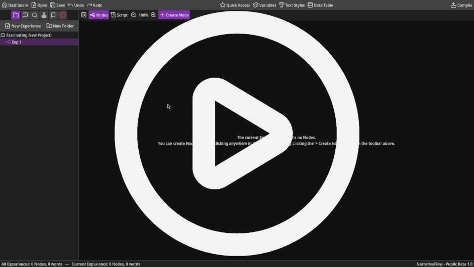Click Open in the top toolbar
Viewport: 474px width, 267px height.
coord(39,5)
